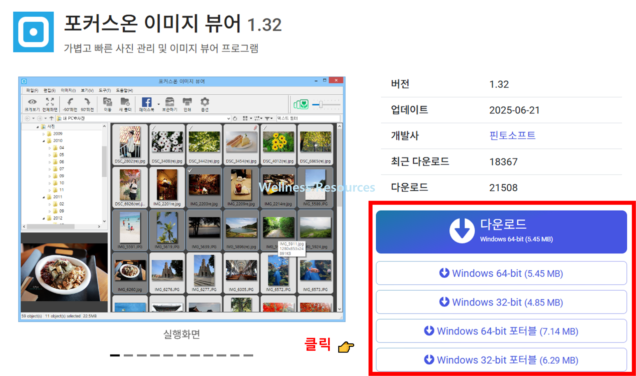636x376 pixels.
Task: Collapse the 2011 folder node
Action: (44, 197)
